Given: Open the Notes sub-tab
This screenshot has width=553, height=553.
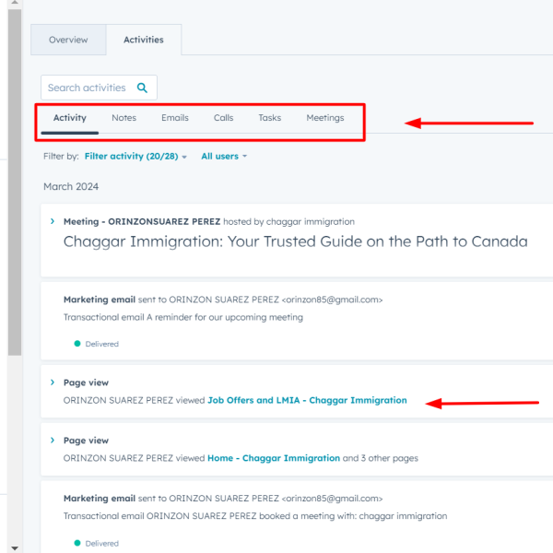Looking at the screenshot, I should (124, 118).
